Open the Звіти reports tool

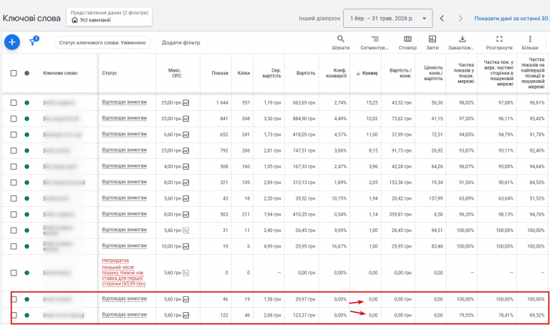pos(432,42)
